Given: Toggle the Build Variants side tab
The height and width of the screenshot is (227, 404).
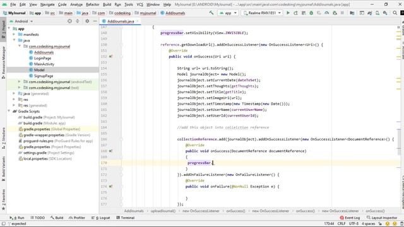Looking at the screenshot, I should pyautogui.click(x=3, y=168).
